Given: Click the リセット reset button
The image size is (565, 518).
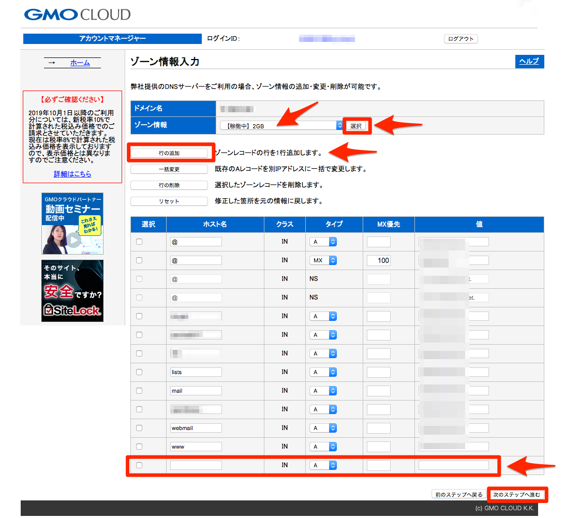Looking at the screenshot, I should (169, 201).
